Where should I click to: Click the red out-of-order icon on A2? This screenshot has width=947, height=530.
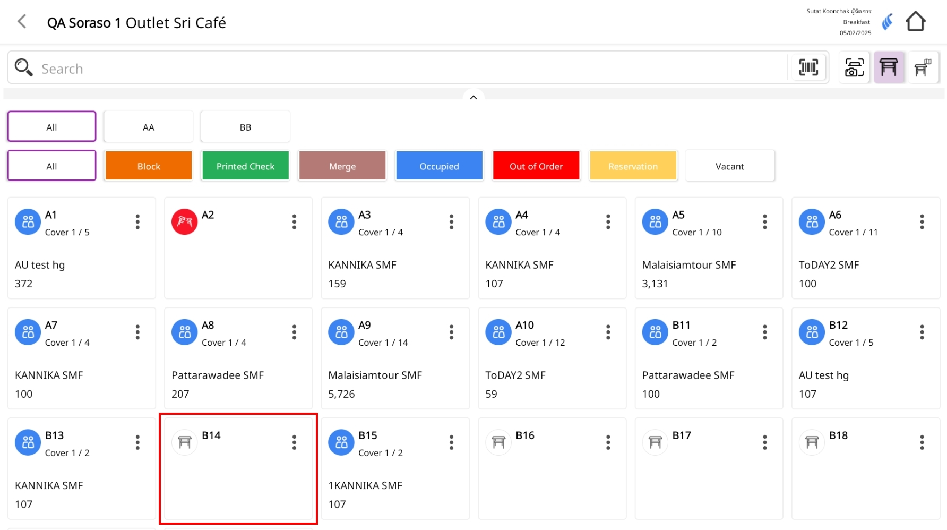tap(184, 222)
